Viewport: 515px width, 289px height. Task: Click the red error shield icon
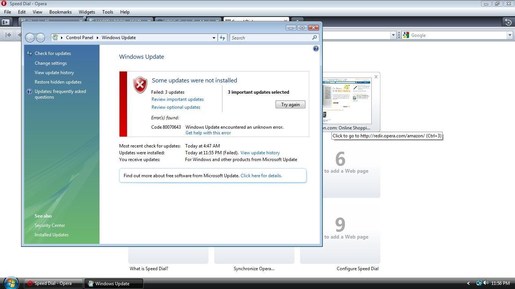140,85
